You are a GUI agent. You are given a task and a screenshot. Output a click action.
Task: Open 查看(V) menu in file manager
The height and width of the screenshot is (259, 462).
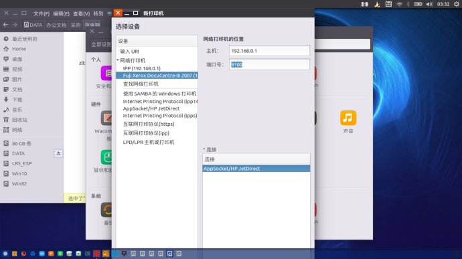click(x=81, y=13)
